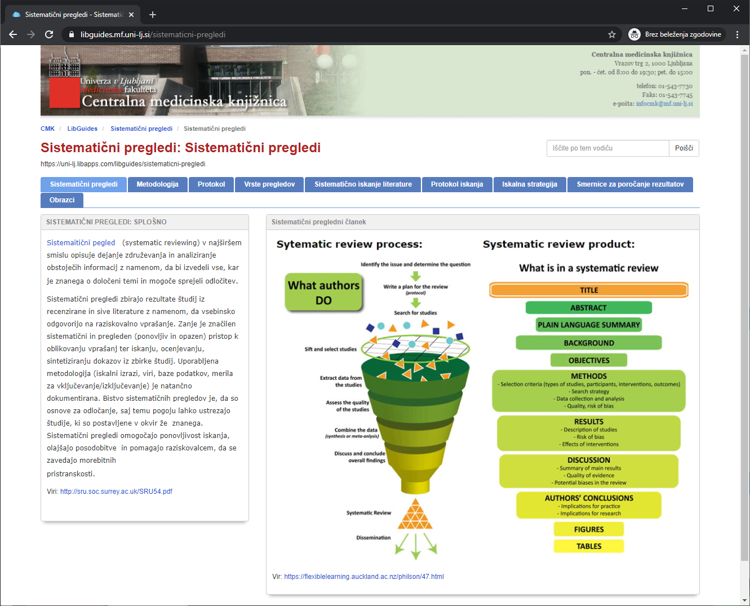Screen dimensions: 750x606
Task: Click the forward navigation arrow
Action: point(31,34)
